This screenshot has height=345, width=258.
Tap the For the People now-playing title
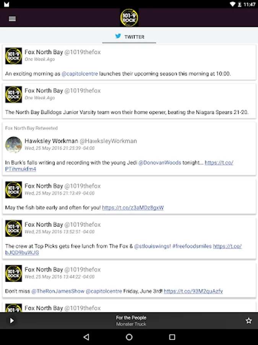click(x=131, y=317)
